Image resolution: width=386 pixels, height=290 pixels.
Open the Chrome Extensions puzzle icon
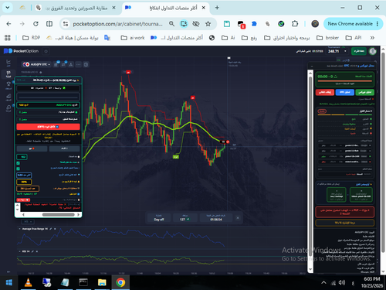click(x=295, y=24)
